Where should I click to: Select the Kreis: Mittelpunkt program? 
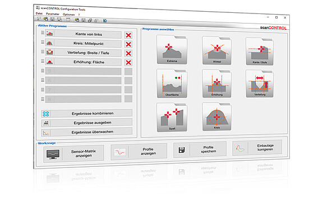point(84,44)
